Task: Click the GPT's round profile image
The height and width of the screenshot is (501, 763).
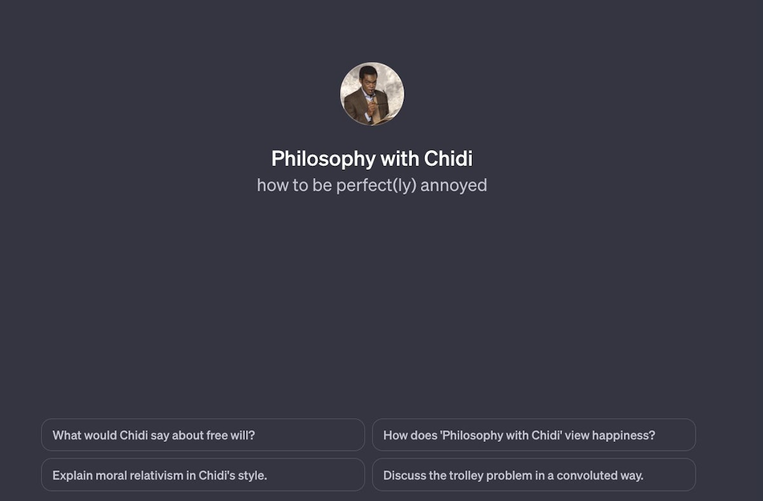Action: (372, 94)
